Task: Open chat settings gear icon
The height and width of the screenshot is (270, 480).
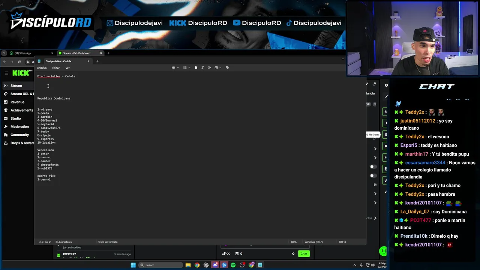Action: click(293, 254)
